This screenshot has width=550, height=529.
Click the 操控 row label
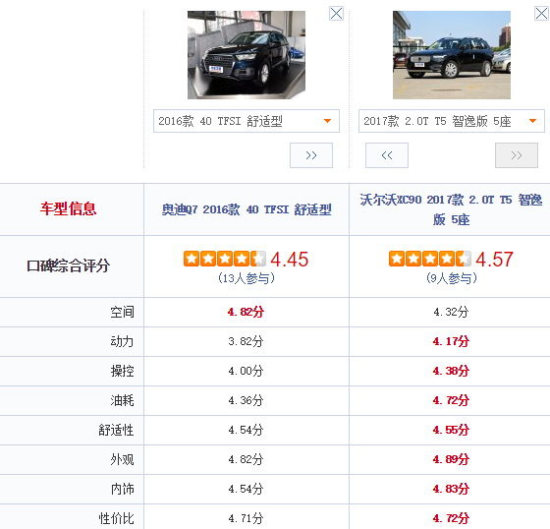(x=122, y=371)
